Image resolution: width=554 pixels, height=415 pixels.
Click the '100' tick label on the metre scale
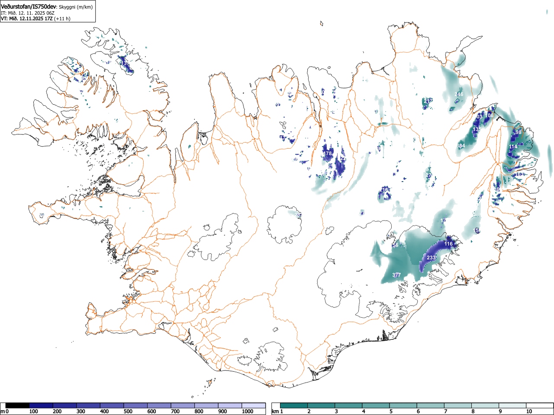(33, 412)
